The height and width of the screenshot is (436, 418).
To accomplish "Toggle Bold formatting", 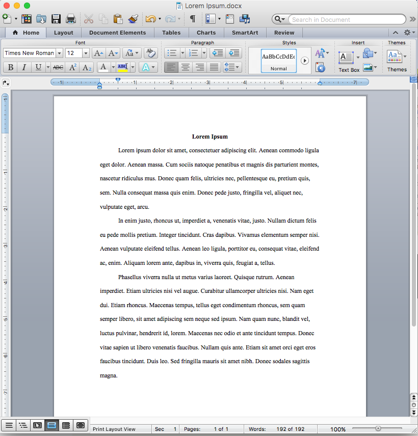I will click(x=10, y=67).
